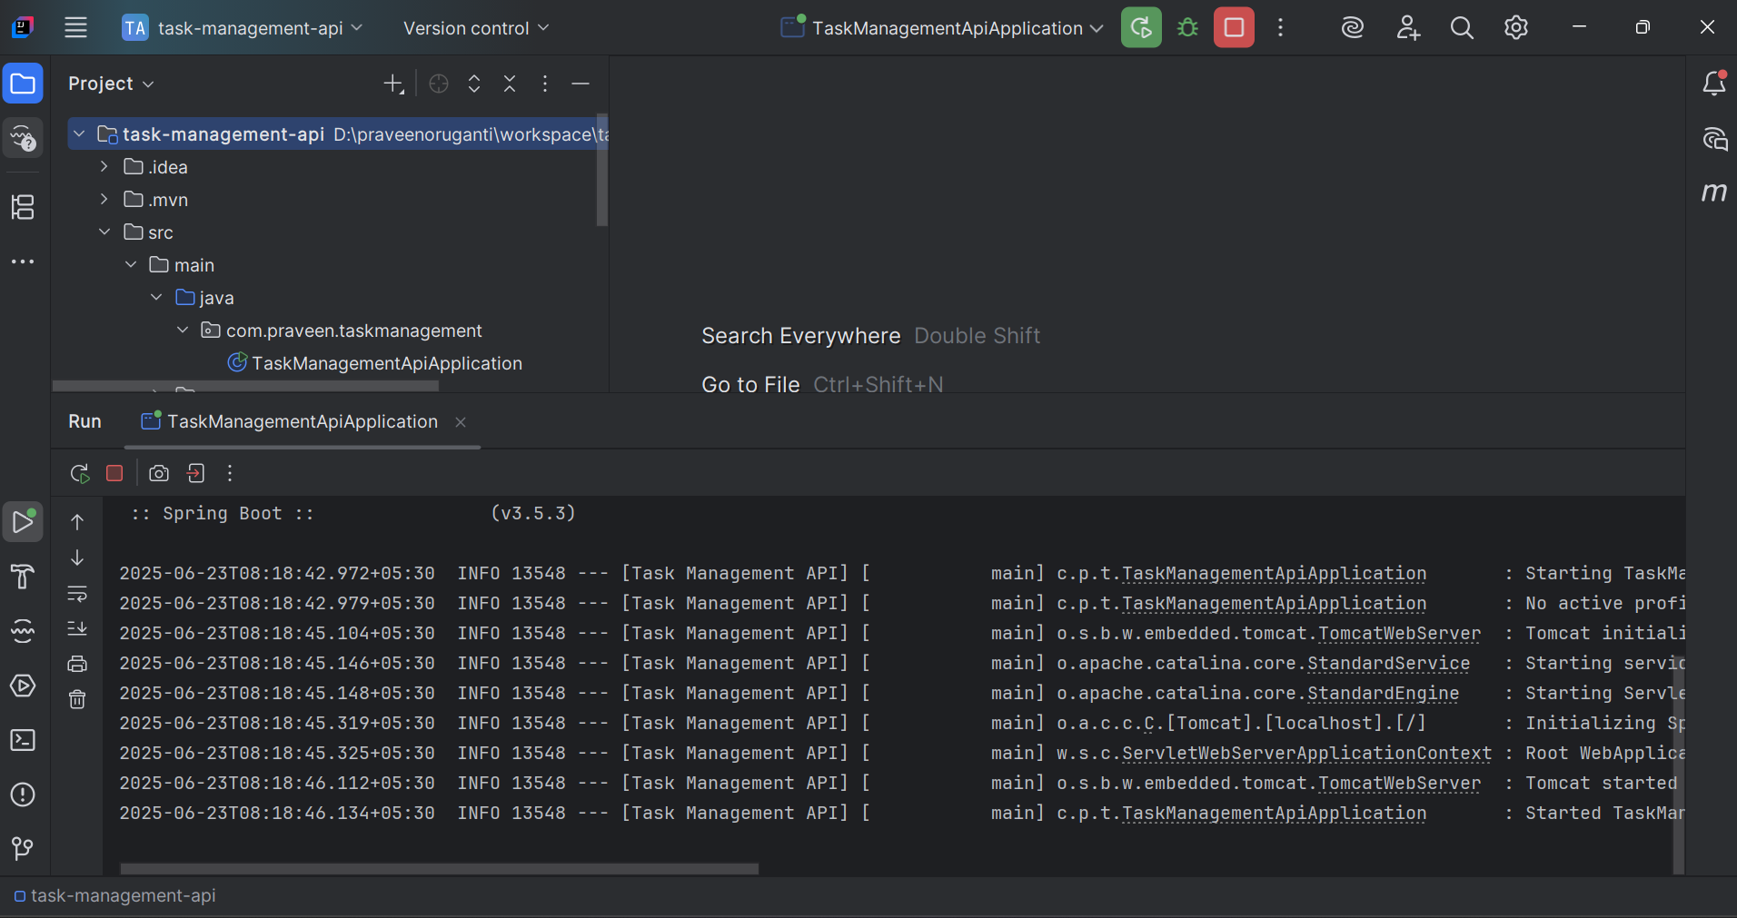The width and height of the screenshot is (1737, 918).
Task: Expand the .idea folder
Action: click(x=104, y=166)
